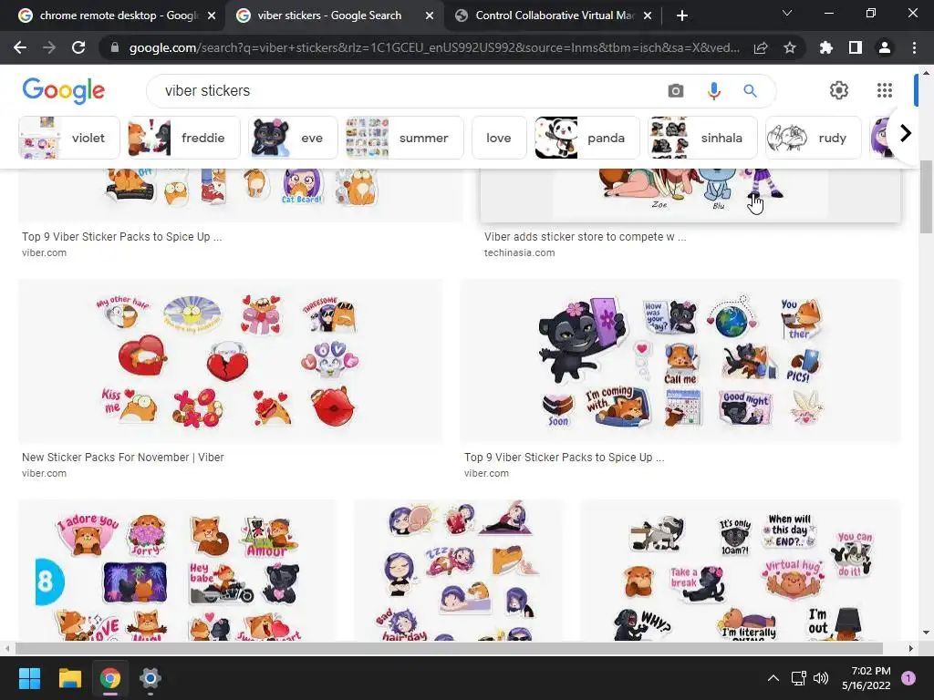
Task: Open the tab search chevron in title bar
Action: coord(787,13)
